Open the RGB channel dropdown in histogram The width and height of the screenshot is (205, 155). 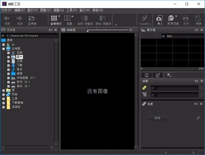[163, 36]
